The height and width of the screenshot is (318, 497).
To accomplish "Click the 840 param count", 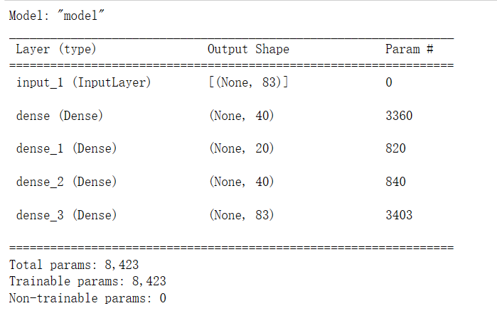I will click(x=395, y=182).
